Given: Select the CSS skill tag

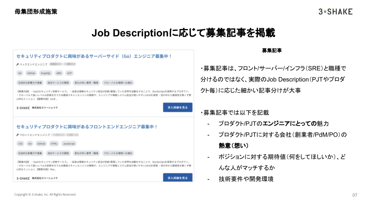Looking at the screenshot, I should [x=20, y=144].
